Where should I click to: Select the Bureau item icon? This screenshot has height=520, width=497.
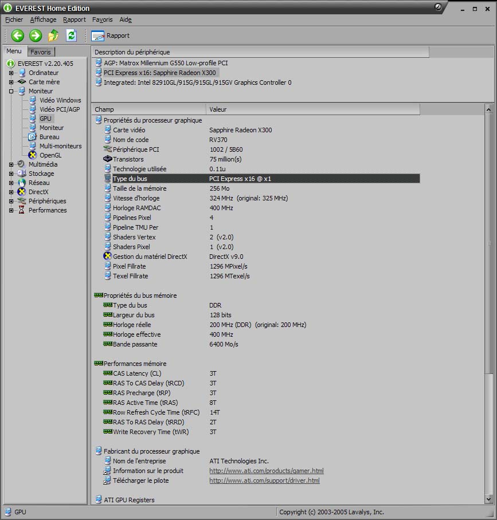click(x=33, y=137)
